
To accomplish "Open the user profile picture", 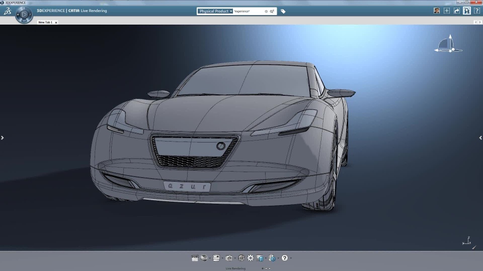I will point(437,11).
